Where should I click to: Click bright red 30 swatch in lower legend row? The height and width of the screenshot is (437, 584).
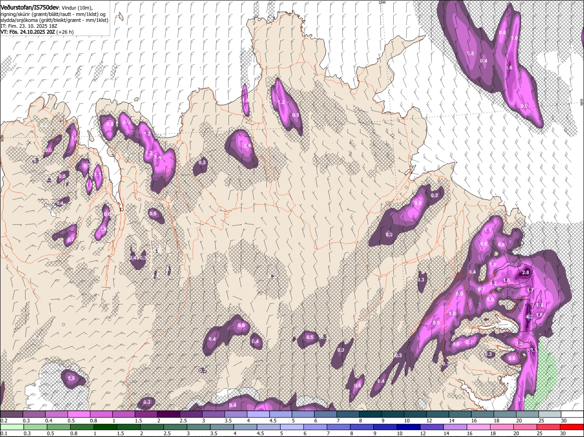573,427
